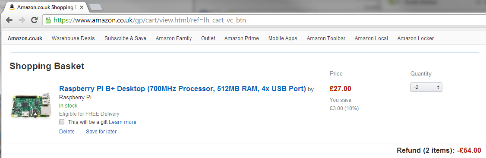The width and height of the screenshot is (486, 158).
Task: Open Warehouse Deals in the navigation
Action: click(73, 38)
